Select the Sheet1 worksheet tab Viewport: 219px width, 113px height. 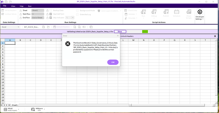tap(15, 105)
